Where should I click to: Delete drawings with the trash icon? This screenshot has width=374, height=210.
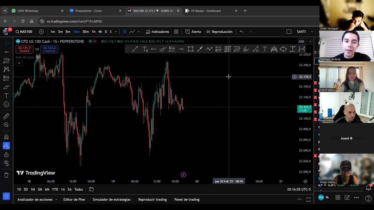click(x=6, y=175)
